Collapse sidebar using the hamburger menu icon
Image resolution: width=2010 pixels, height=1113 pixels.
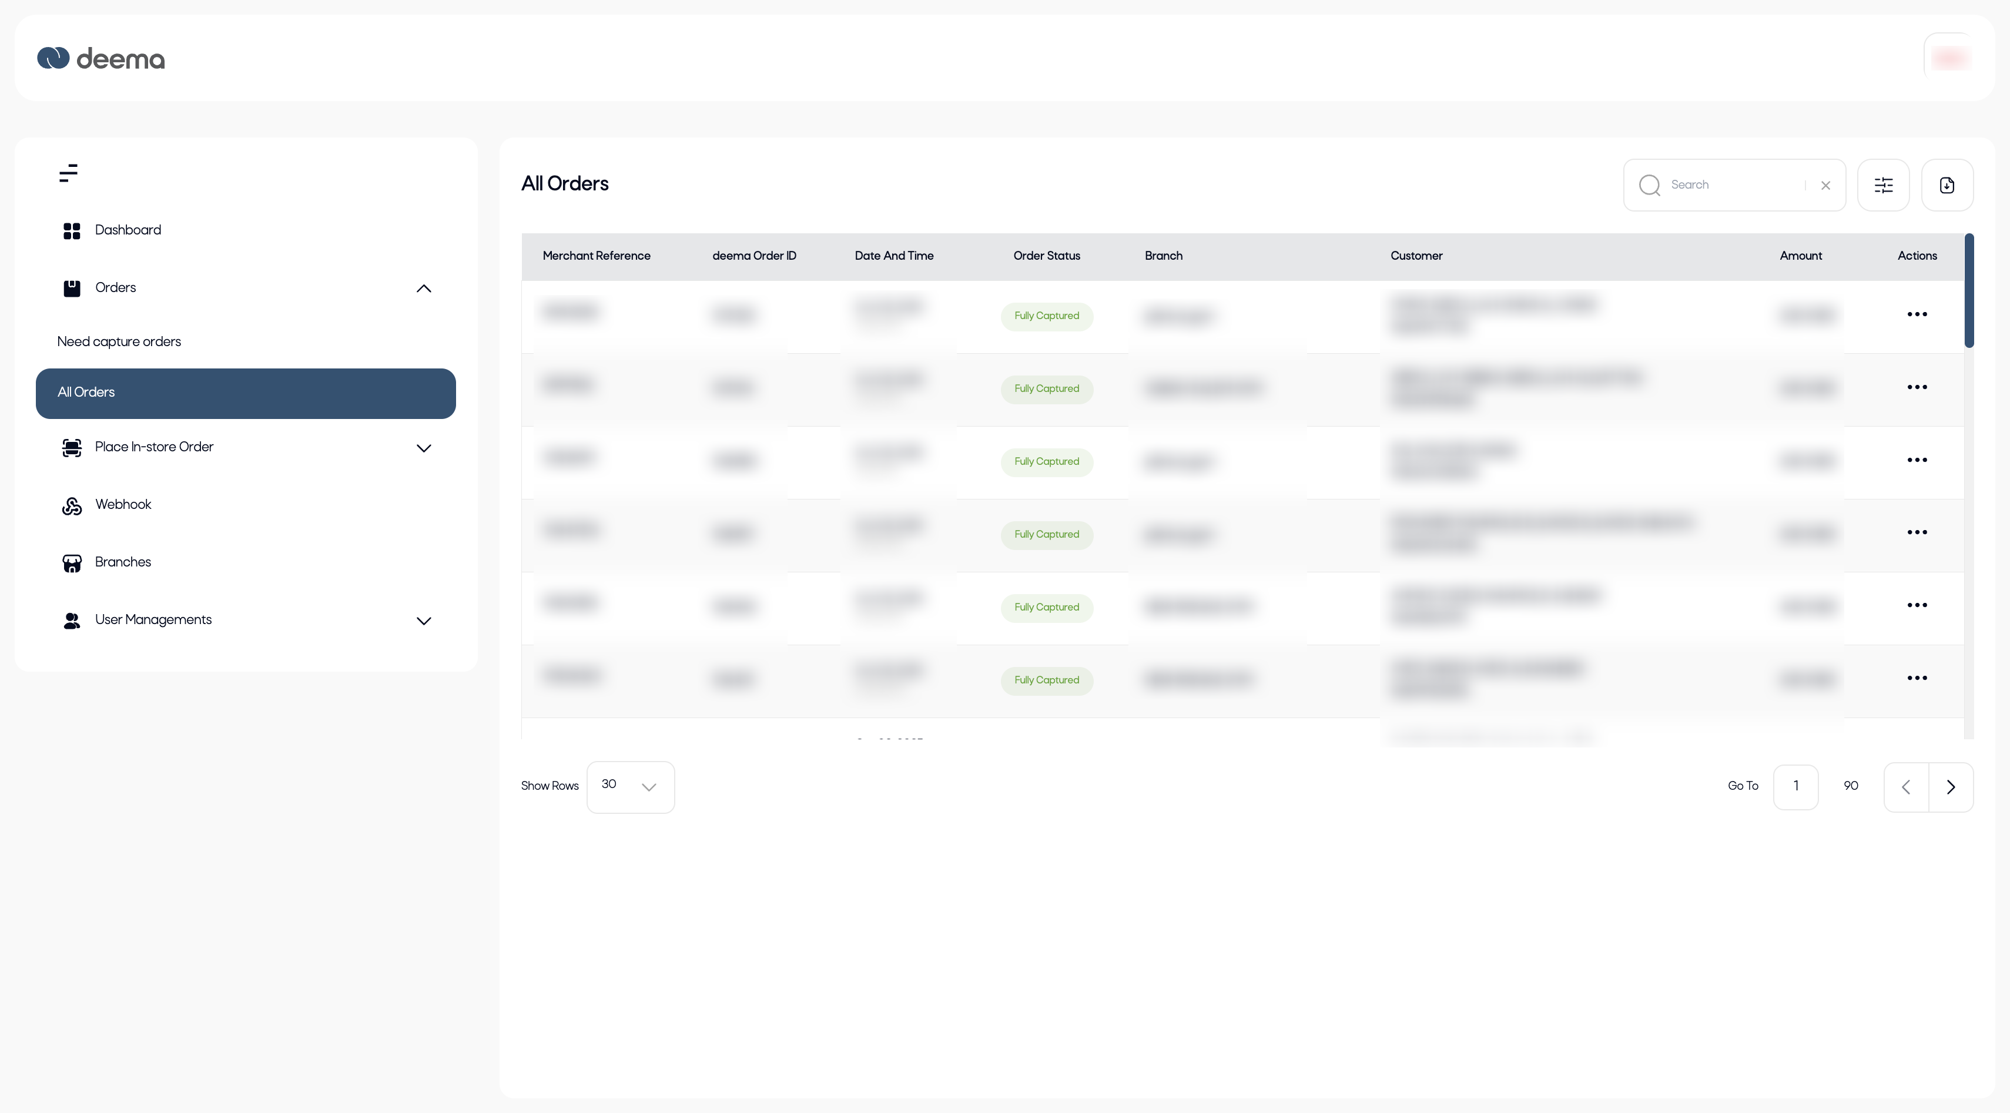point(69,173)
